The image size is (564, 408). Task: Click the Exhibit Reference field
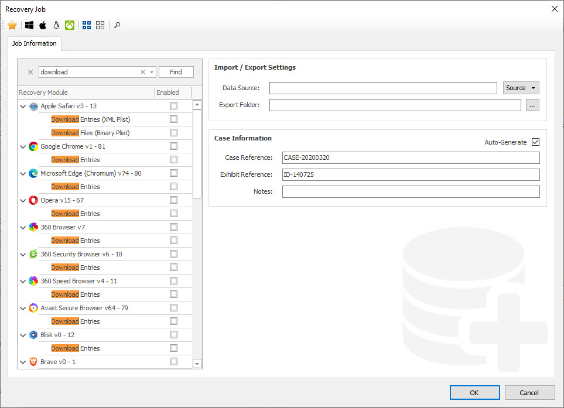[x=411, y=174]
